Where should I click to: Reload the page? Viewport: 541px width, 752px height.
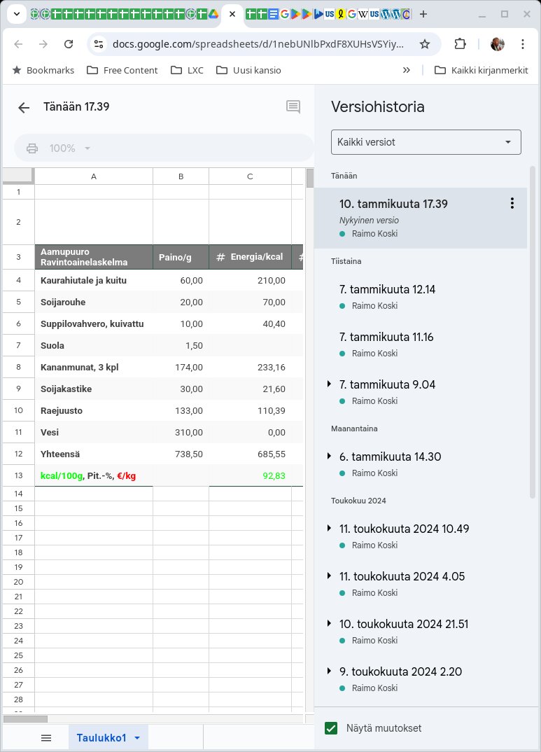click(x=69, y=44)
